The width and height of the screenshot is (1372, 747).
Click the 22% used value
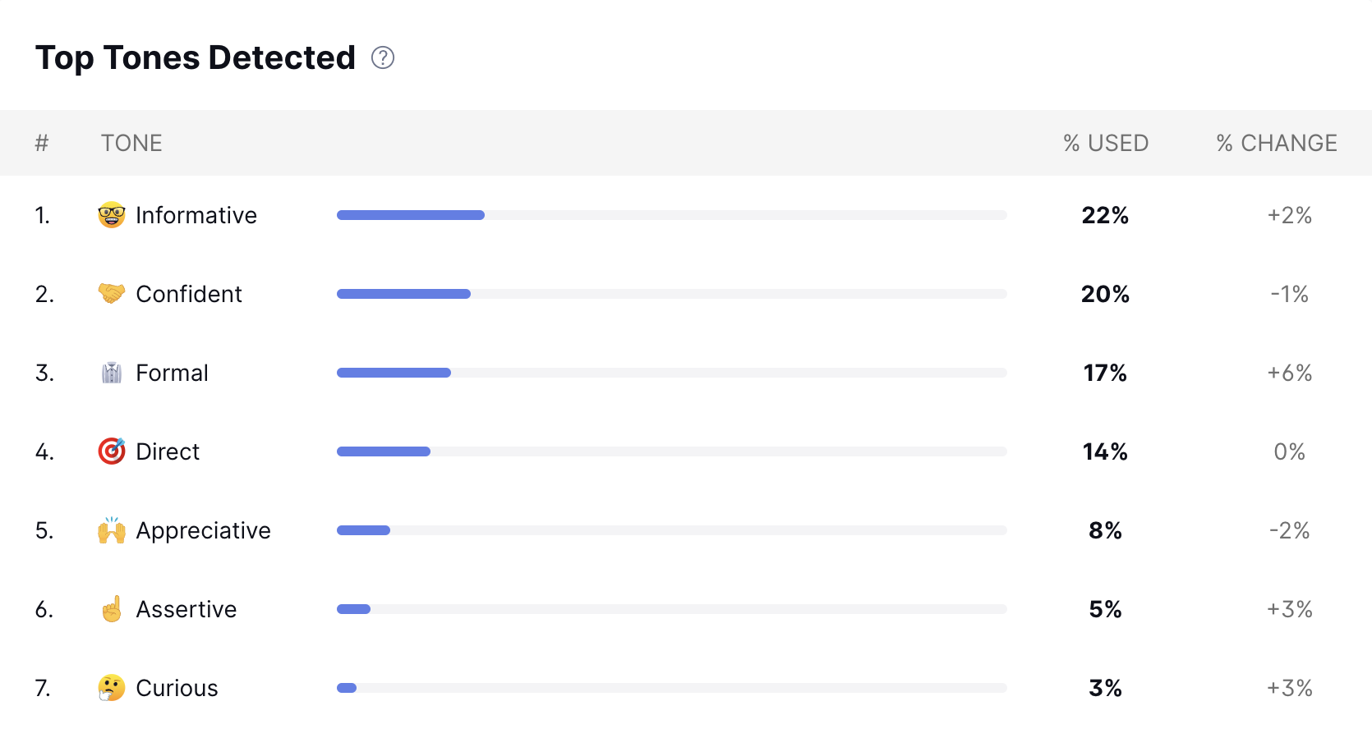pos(1105,215)
